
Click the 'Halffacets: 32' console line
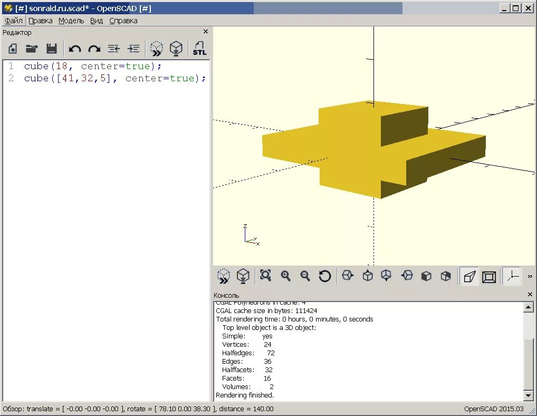pos(247,370)
